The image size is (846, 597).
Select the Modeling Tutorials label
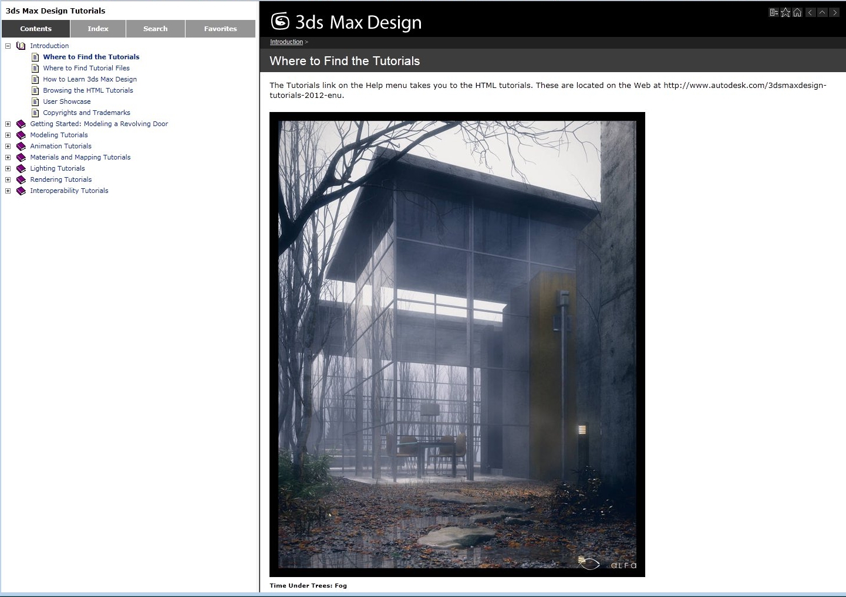pos(59,135)
